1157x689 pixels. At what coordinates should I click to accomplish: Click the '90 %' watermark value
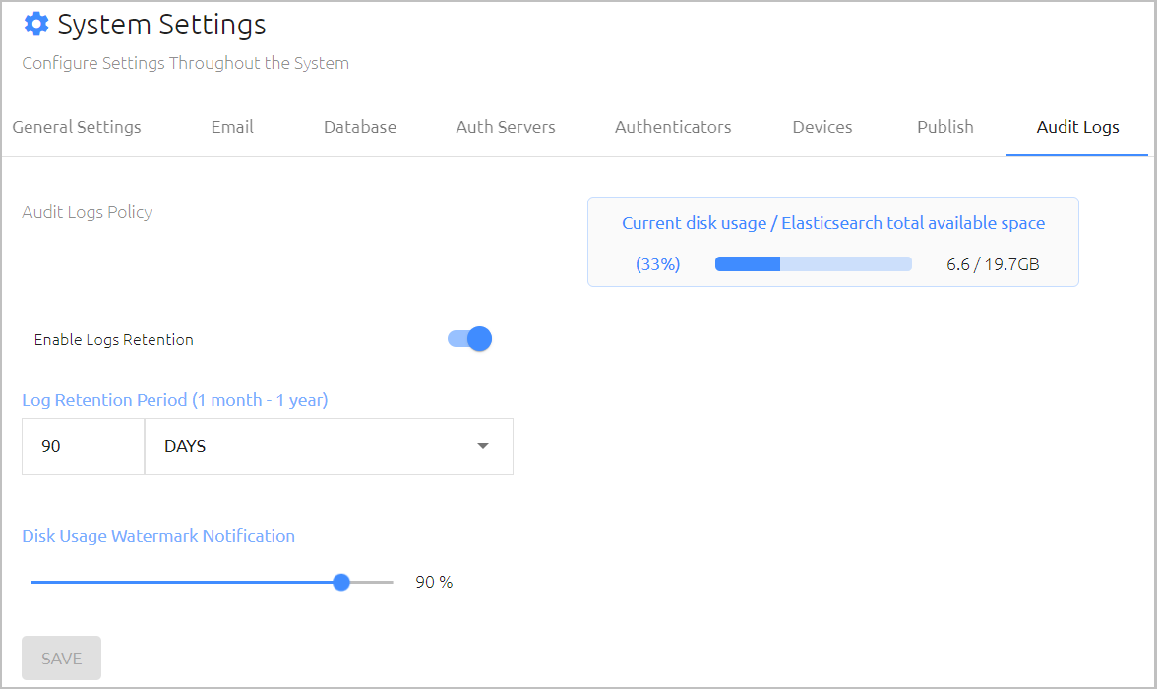pyautogui.click(x=434, y=582)
